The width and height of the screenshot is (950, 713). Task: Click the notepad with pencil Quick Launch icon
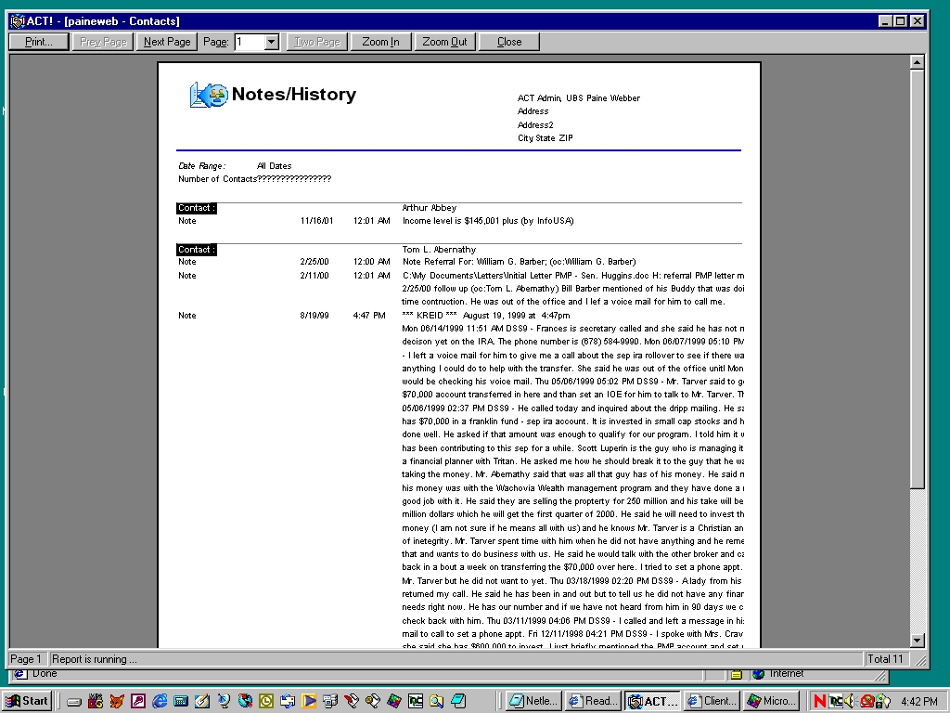coord(201,702)
